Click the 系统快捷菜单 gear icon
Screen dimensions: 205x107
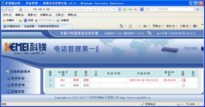[x=8, y=72]
